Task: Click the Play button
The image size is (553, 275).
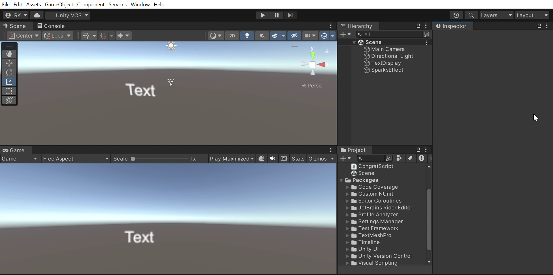Action: [263, 15]
